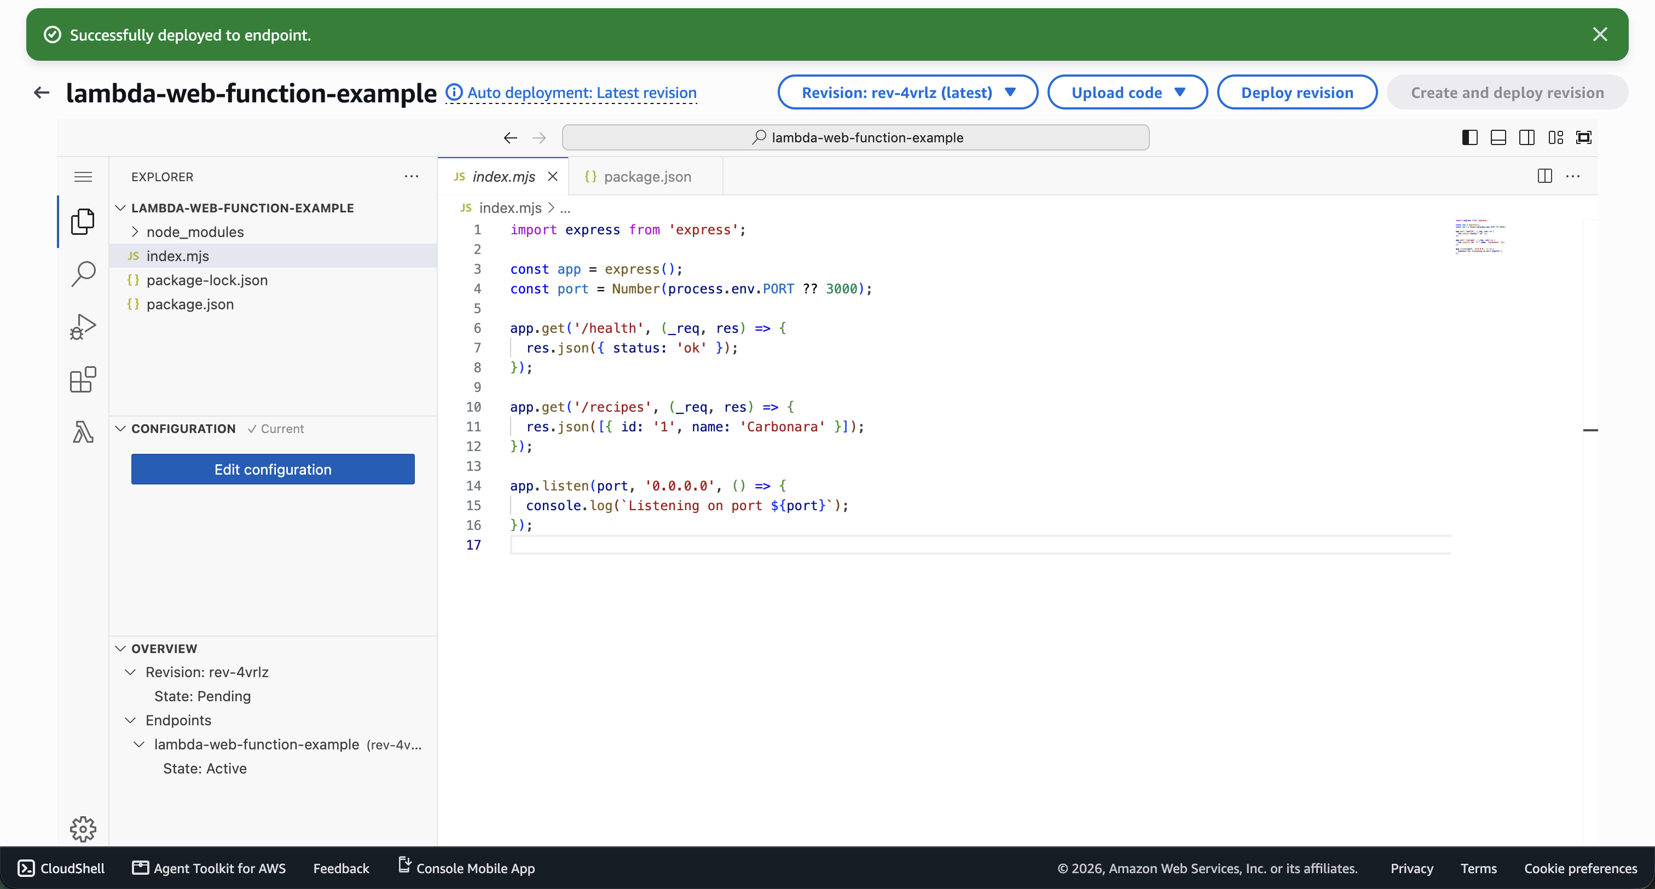Go back with the editor back arrow
The image size is (1655, 889).
point(510,137)
